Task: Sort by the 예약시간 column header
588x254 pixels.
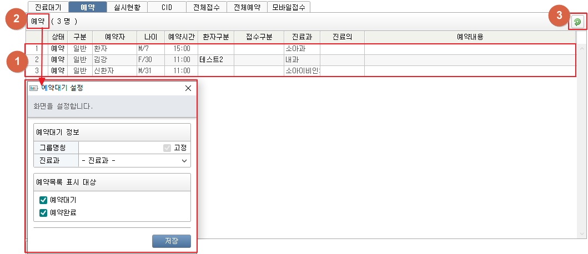Action: click(181, 37)
